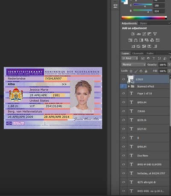Enable lock transparent pixels
The width and height of the screenshot is (171, 196).
click(x=131, y=71)
